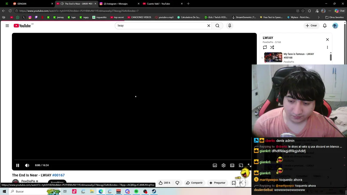Click the Preguntar button

click(217, 183)
